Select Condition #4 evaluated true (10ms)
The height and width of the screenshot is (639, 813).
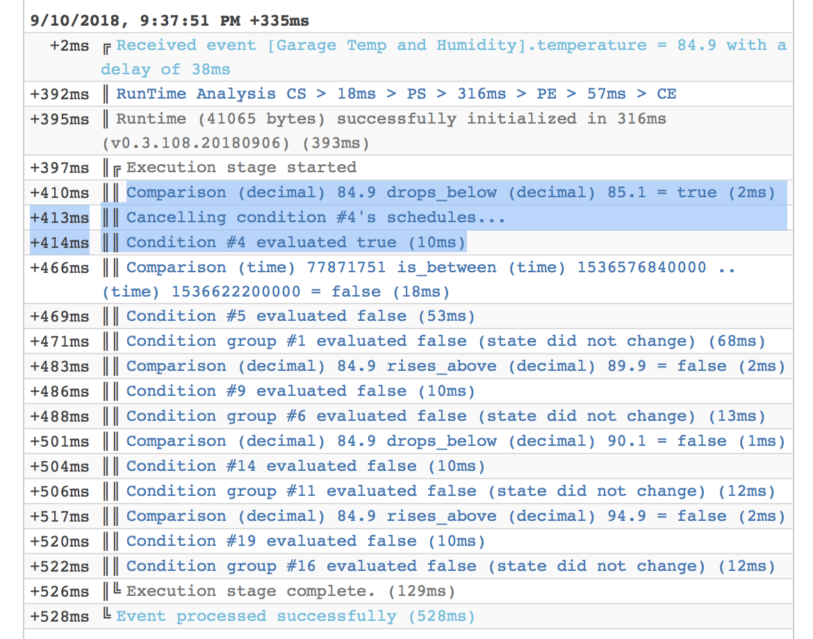coord(296,242)
